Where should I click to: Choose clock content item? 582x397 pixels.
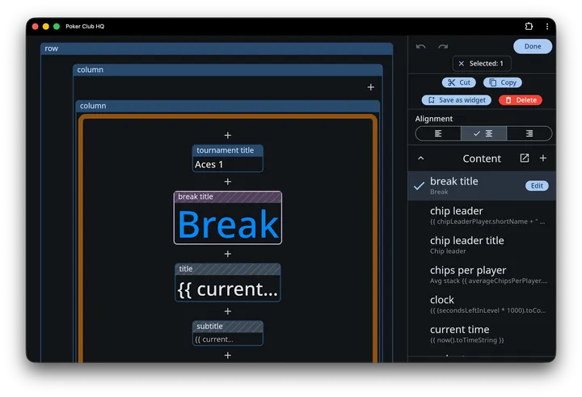[482, 305]
